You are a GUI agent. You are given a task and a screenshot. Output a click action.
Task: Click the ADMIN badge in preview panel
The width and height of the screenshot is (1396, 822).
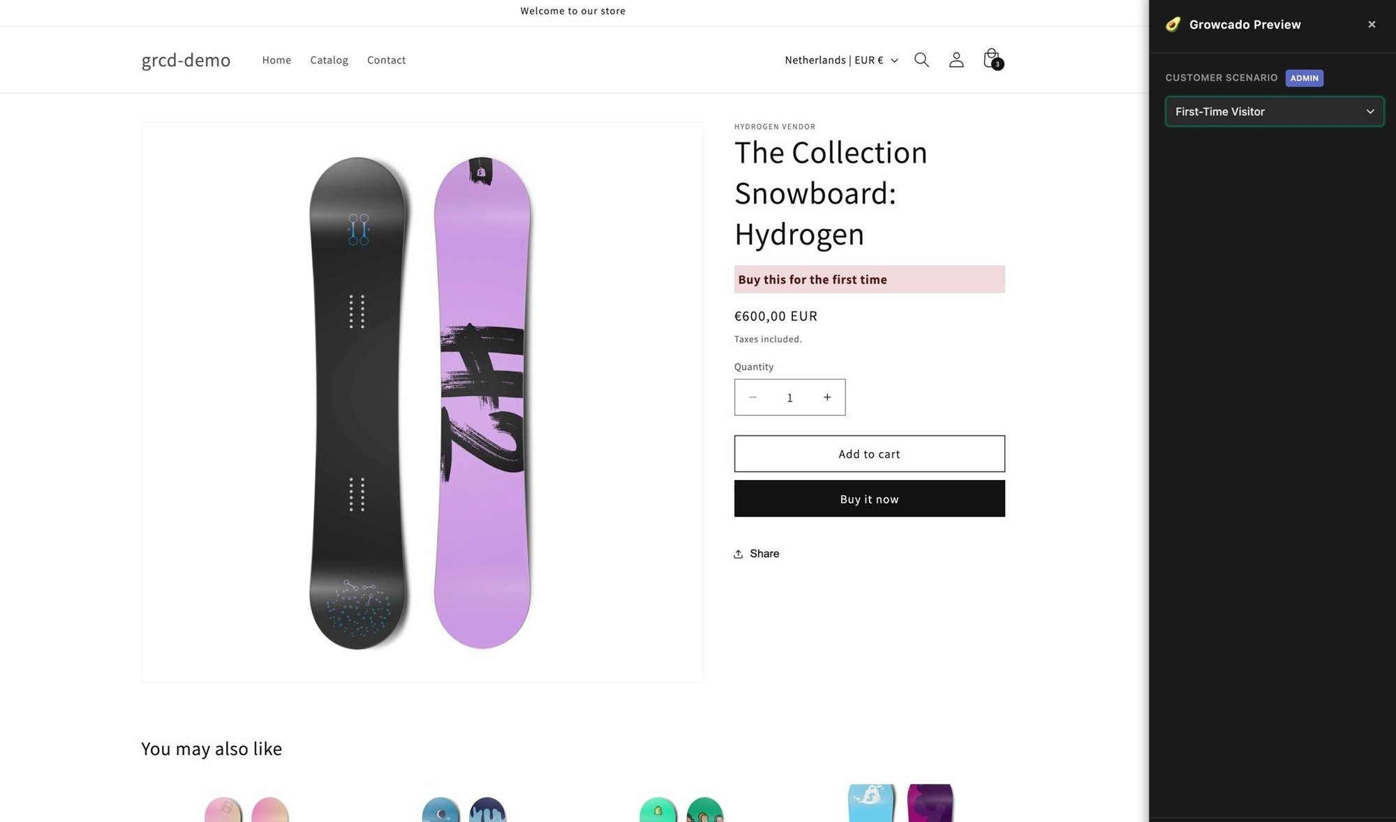pos(1304,78)
